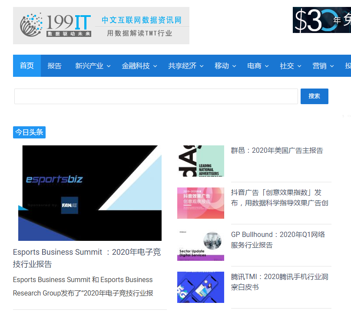The height and width of the screenshot is (322, 351).
Task: Open 腾讯TMI：2020腾讯手机行业洞察白皮书 link
Action: tap(280, 282)
